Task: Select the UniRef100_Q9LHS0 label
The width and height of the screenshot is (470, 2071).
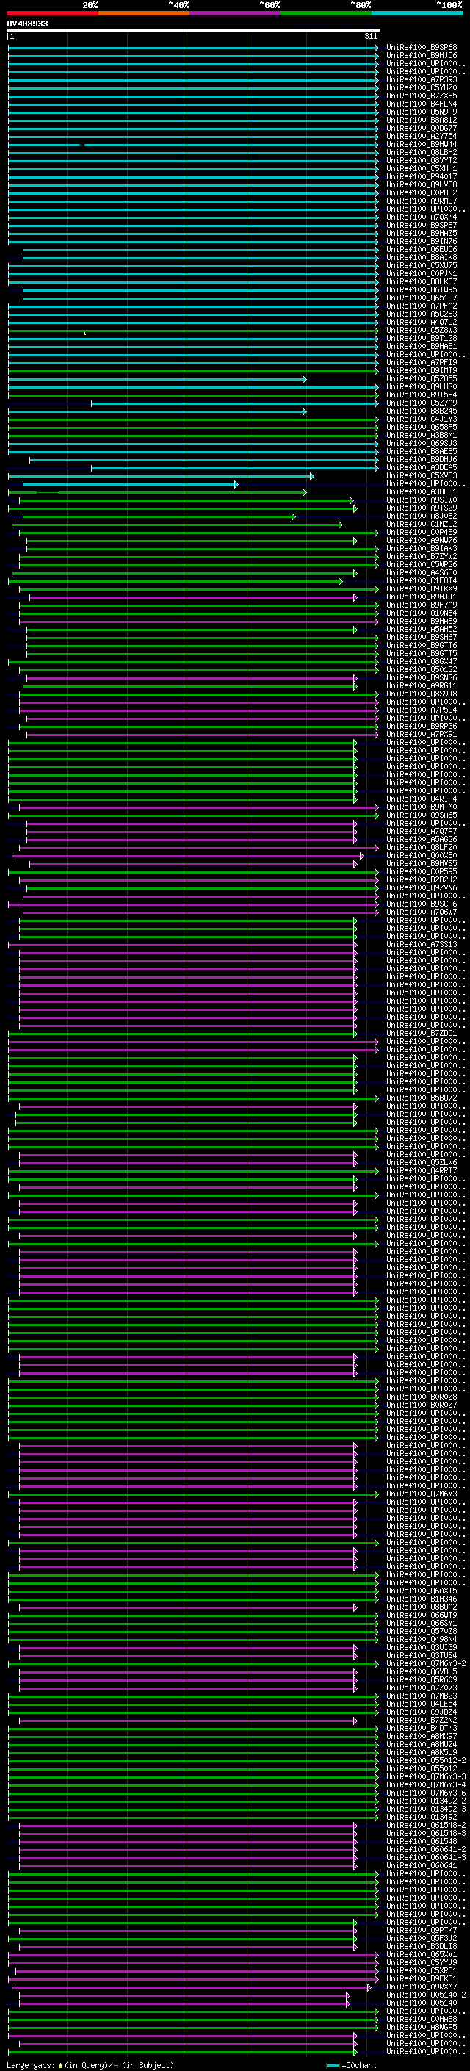Action: click(421, 386)
